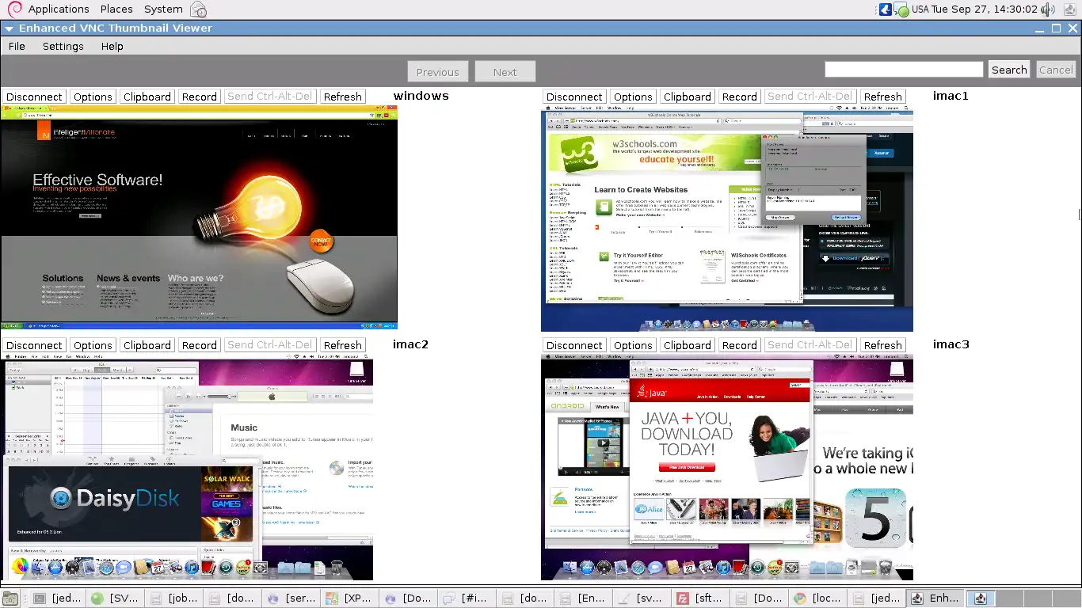Screen dimensions: 1082x608
Task: Open the Places menu
Action: click(116, 9)
